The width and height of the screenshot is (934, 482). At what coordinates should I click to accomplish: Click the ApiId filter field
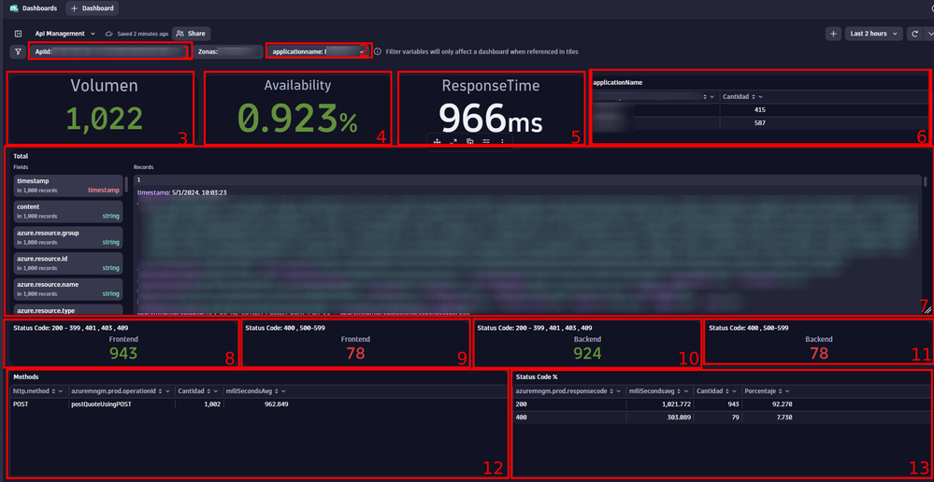[110, 51]
